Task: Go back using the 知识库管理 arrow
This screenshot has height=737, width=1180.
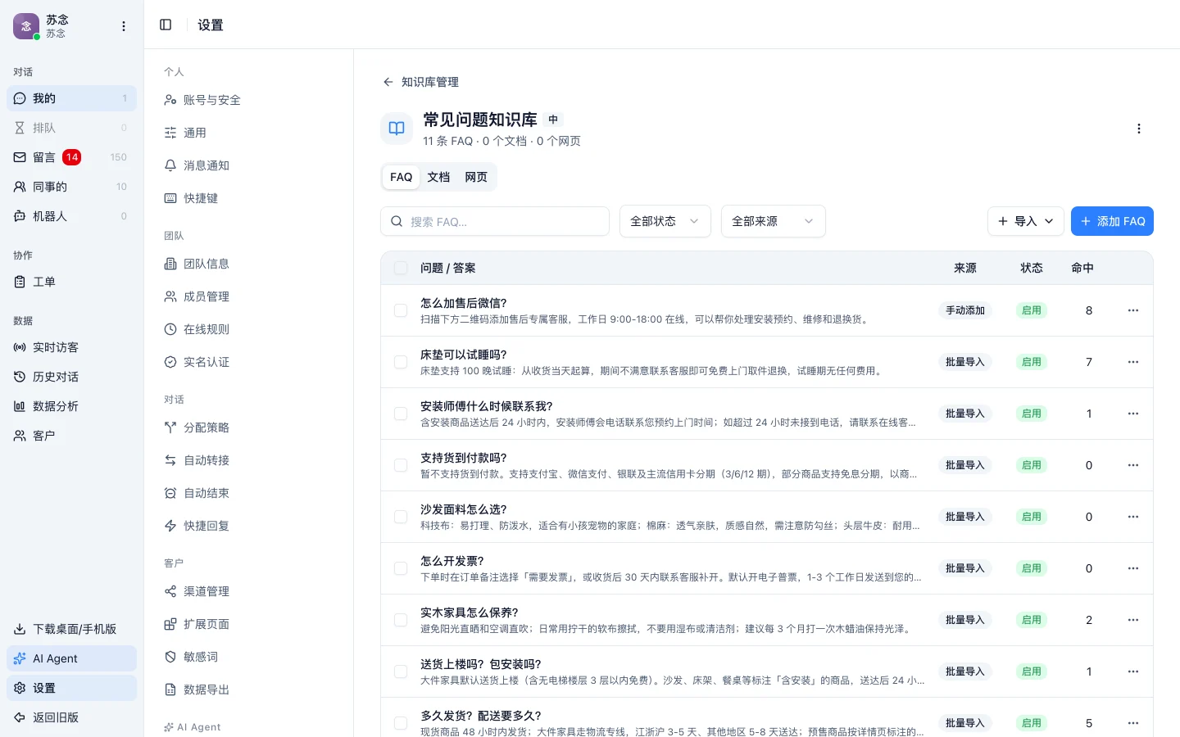Action: click(388, 82)
